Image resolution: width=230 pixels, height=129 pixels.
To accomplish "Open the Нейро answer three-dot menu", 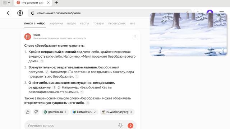I will tap(135, 37).
